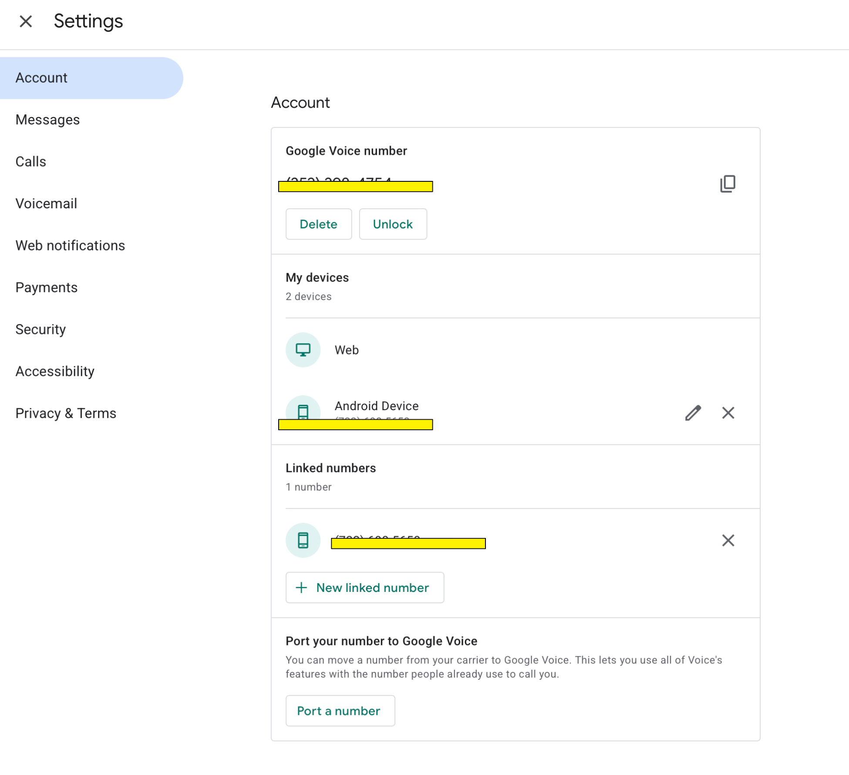The width and height of the screenshot is (849, 775).
Task: Navigate to Security settings
Action: point(40,329)
